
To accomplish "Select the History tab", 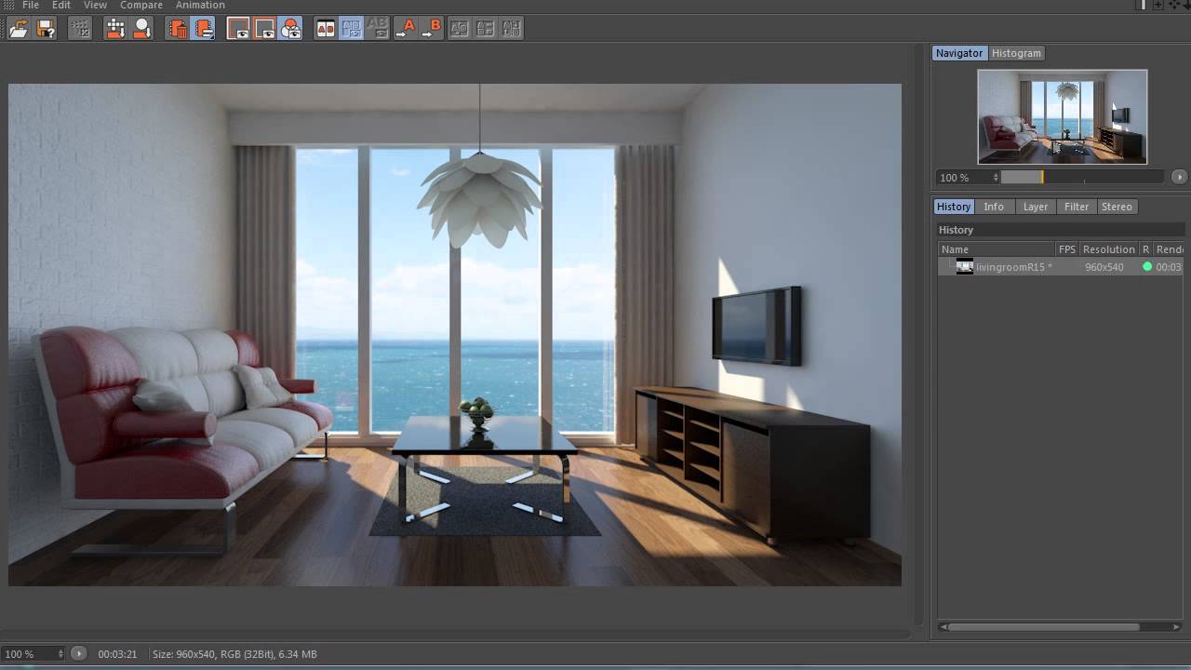I will click(x=954, y=207).
